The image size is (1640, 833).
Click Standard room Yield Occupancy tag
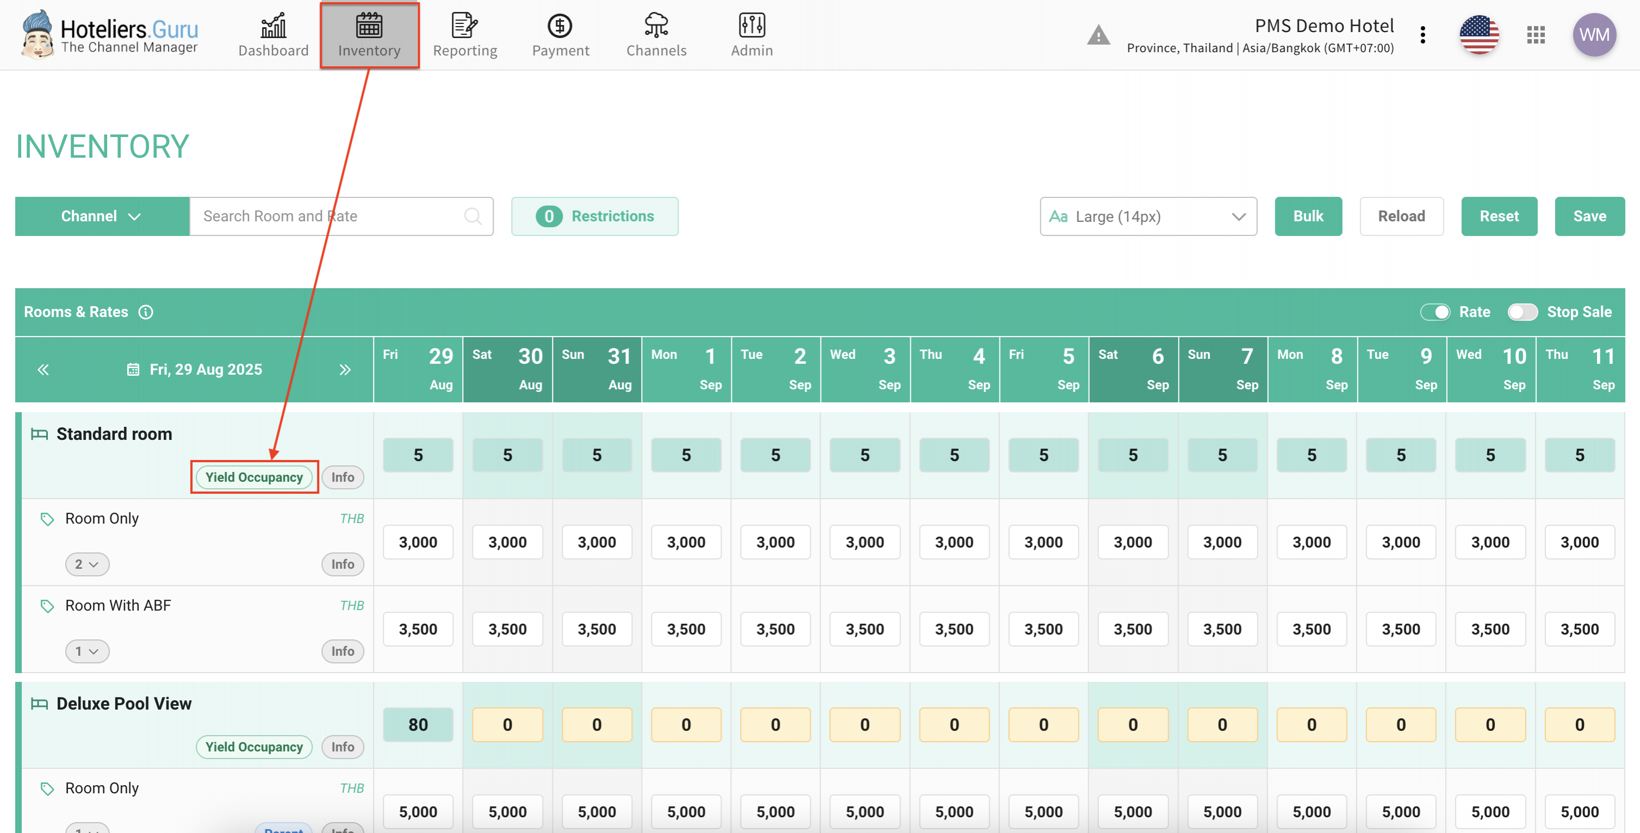(x=254, y=477)
